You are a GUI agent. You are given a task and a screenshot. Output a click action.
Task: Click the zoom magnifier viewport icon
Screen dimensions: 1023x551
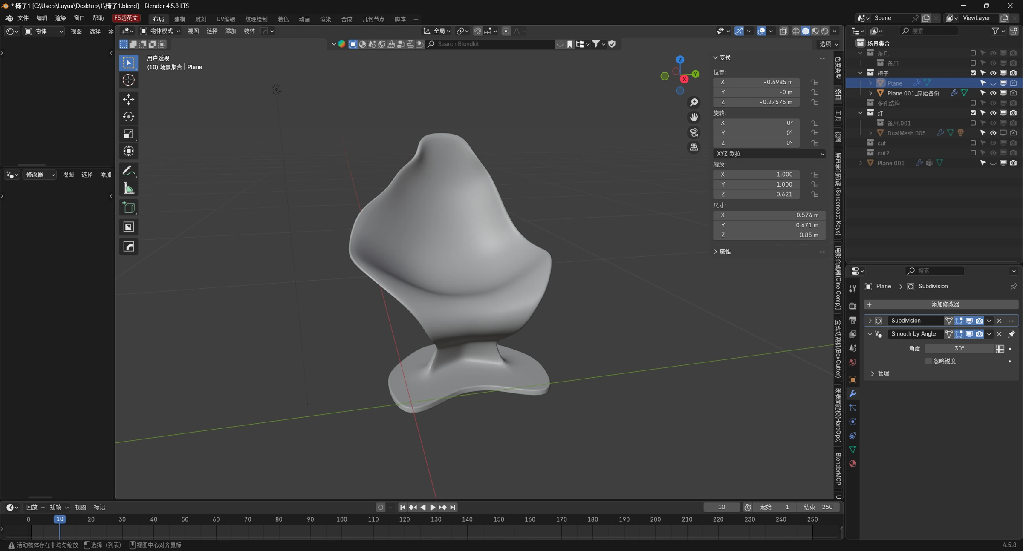pyautogui.click(x=694, y=103)
